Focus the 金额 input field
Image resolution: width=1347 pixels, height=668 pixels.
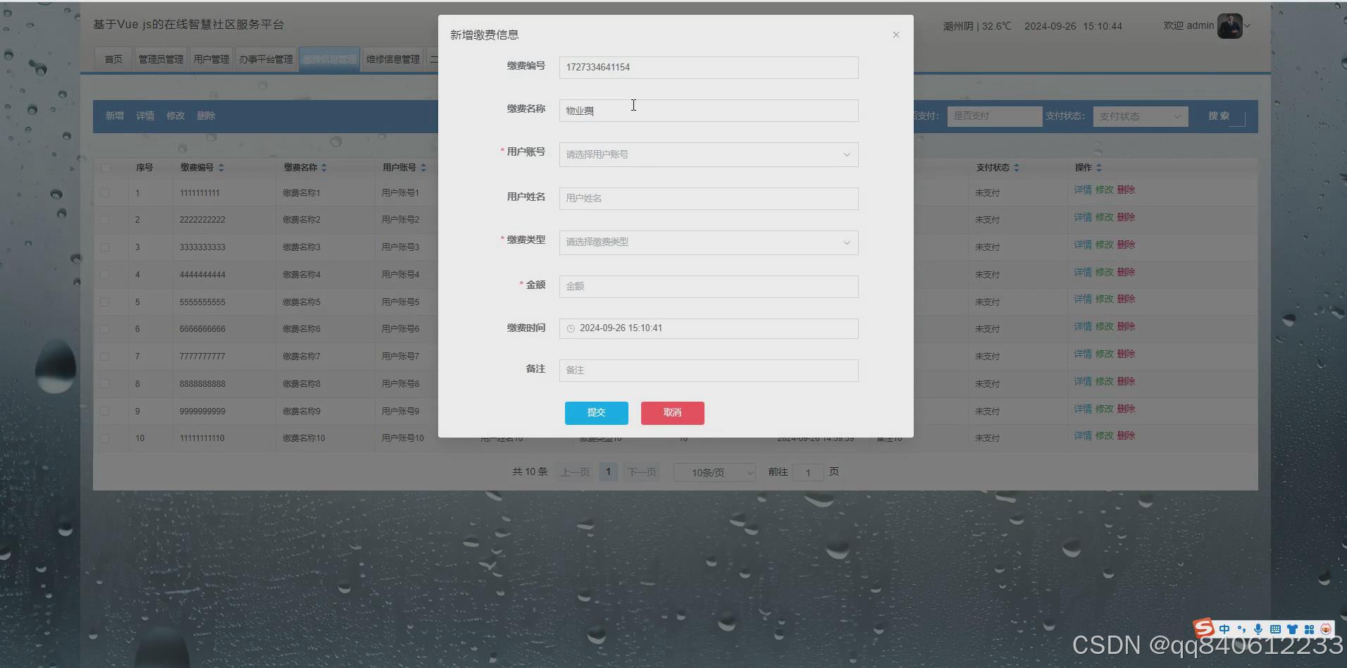pos(709,287)
